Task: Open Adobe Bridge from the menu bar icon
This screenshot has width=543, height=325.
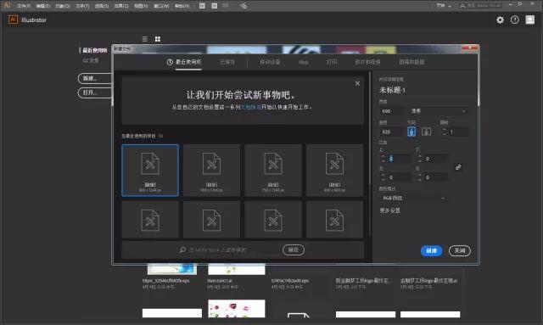Action: click(202, 6)
